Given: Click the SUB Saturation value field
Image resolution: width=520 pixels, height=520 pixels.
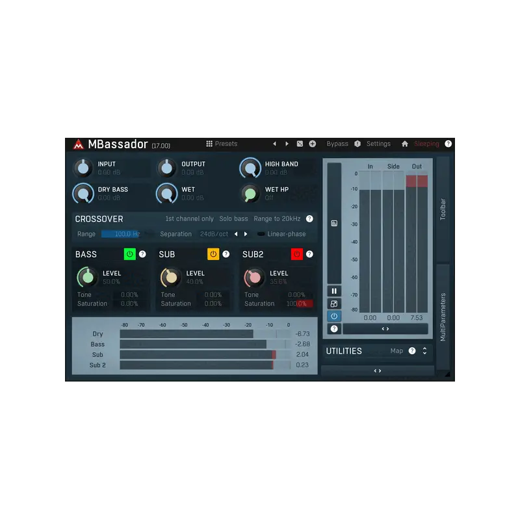Looking at the screenshot, I should [213, 304].
